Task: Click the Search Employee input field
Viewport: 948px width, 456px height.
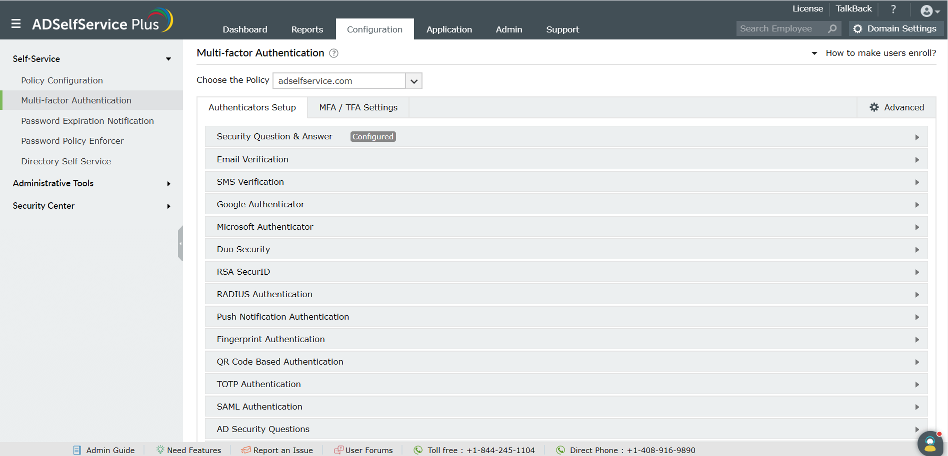Action: (x=780, y=29)
